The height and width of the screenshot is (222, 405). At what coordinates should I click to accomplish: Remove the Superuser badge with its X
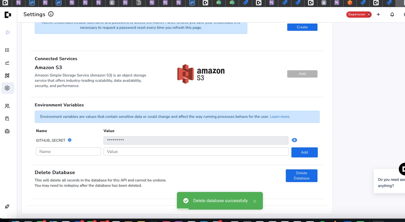pos(369,15)
